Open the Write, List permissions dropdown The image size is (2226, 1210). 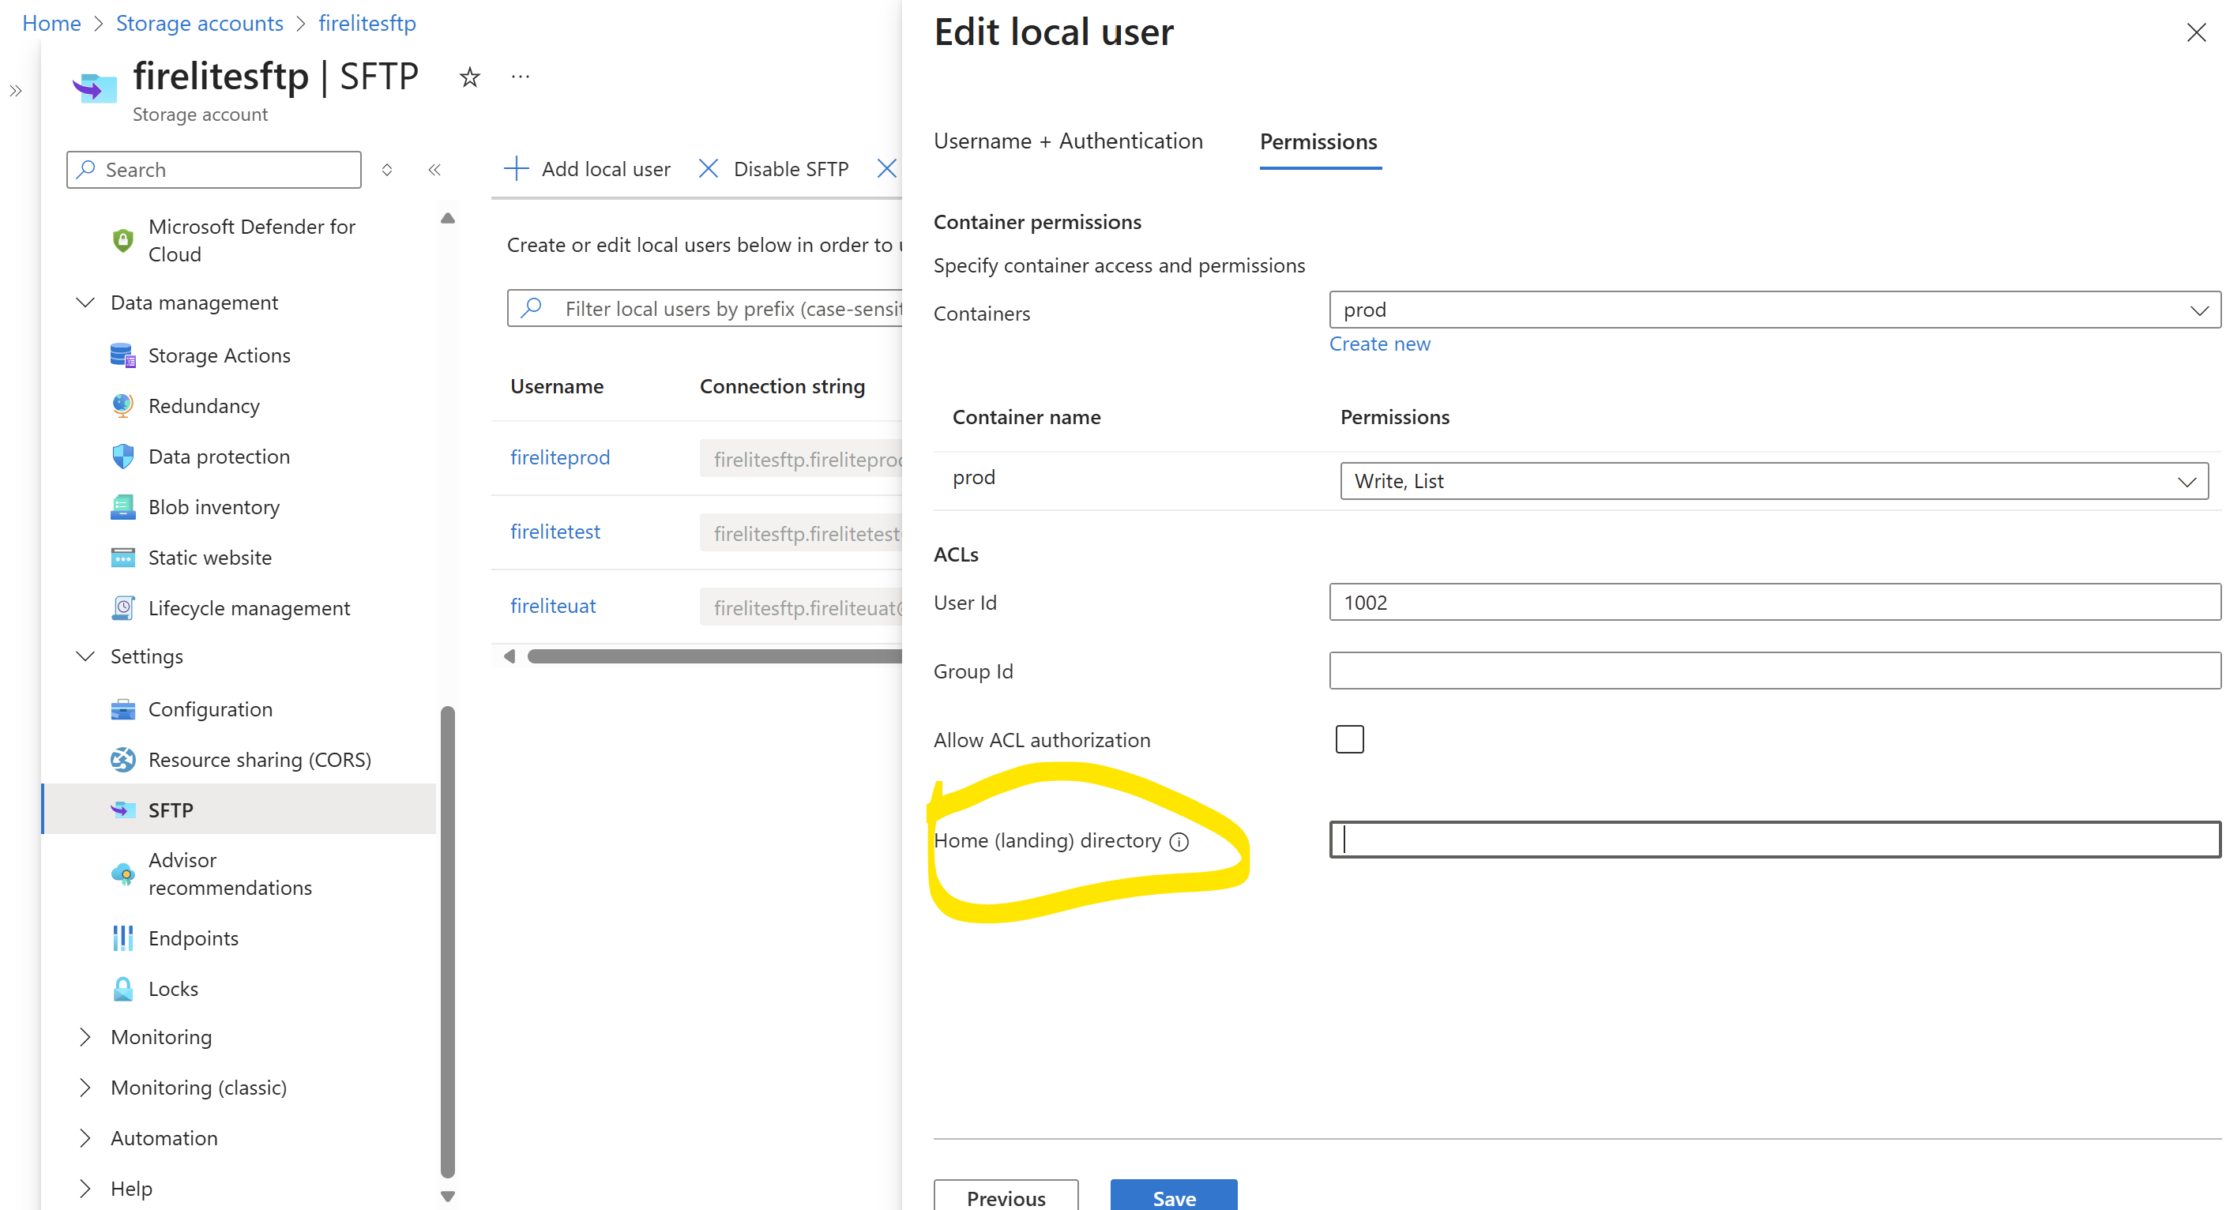click(x=1774, y=480)
